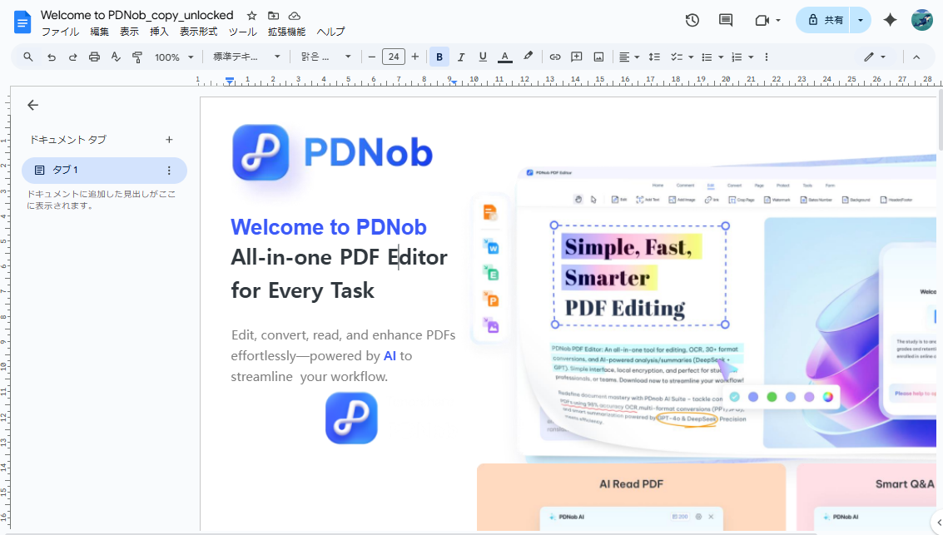
Task: Click the document title text
Action: (136, 15)
